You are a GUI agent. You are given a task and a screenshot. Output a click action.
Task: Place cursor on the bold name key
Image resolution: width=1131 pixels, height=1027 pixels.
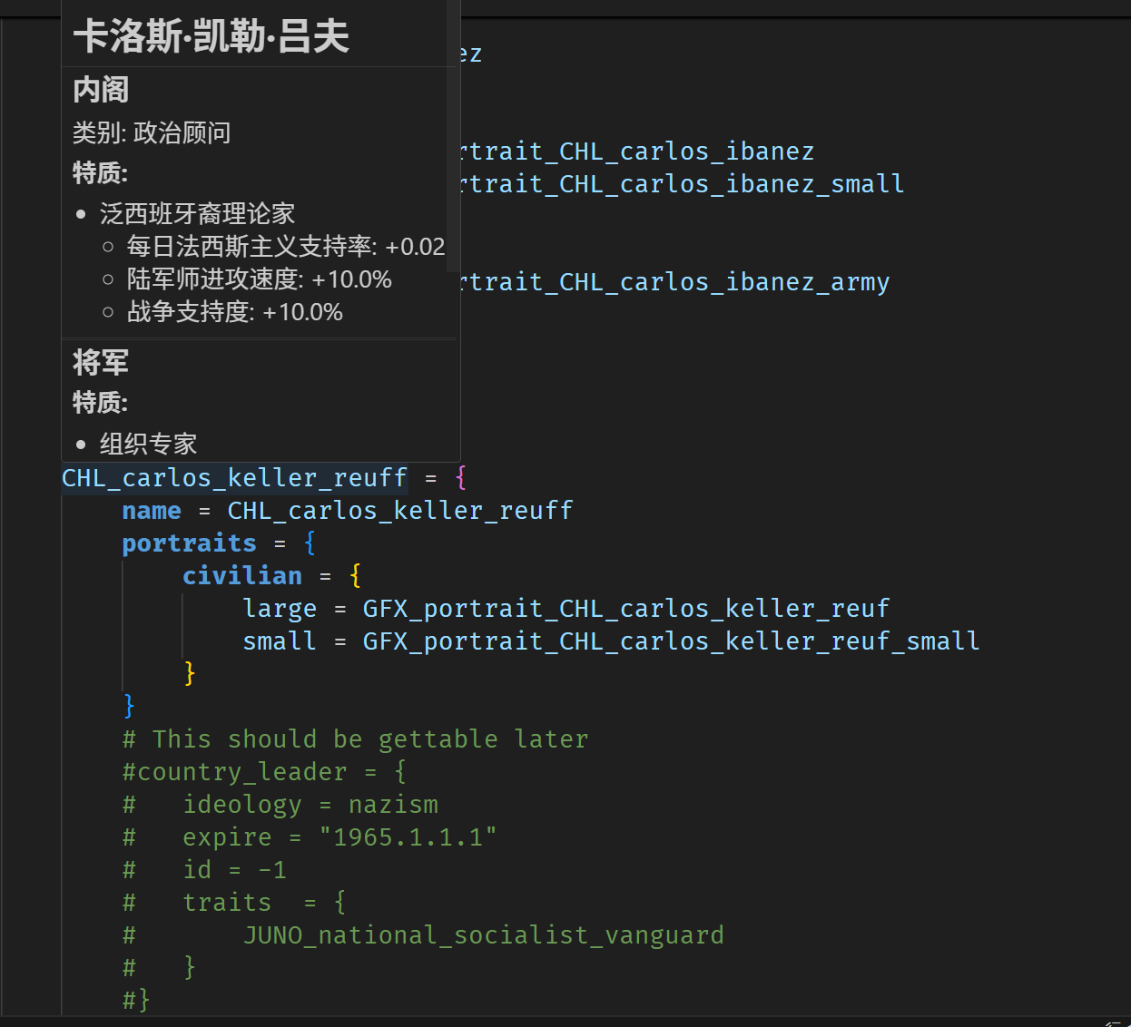pos(152,511)
